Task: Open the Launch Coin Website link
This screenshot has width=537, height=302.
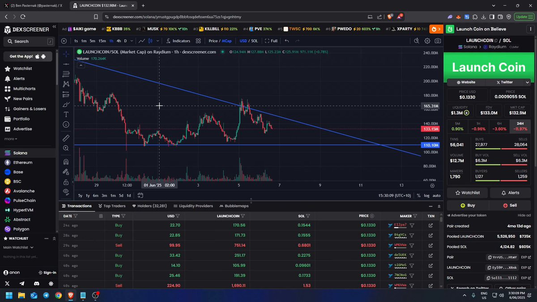Action: [466, 82]
